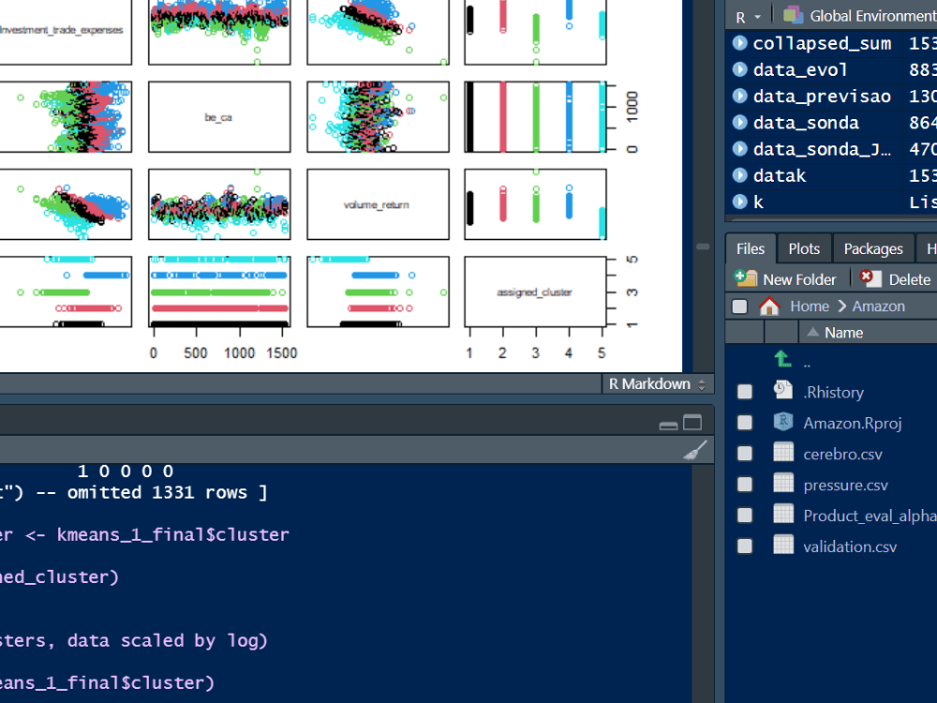Click the validation.csv spreadsheet icon
This screenshot has width=937, height=703.
(781, 546)
